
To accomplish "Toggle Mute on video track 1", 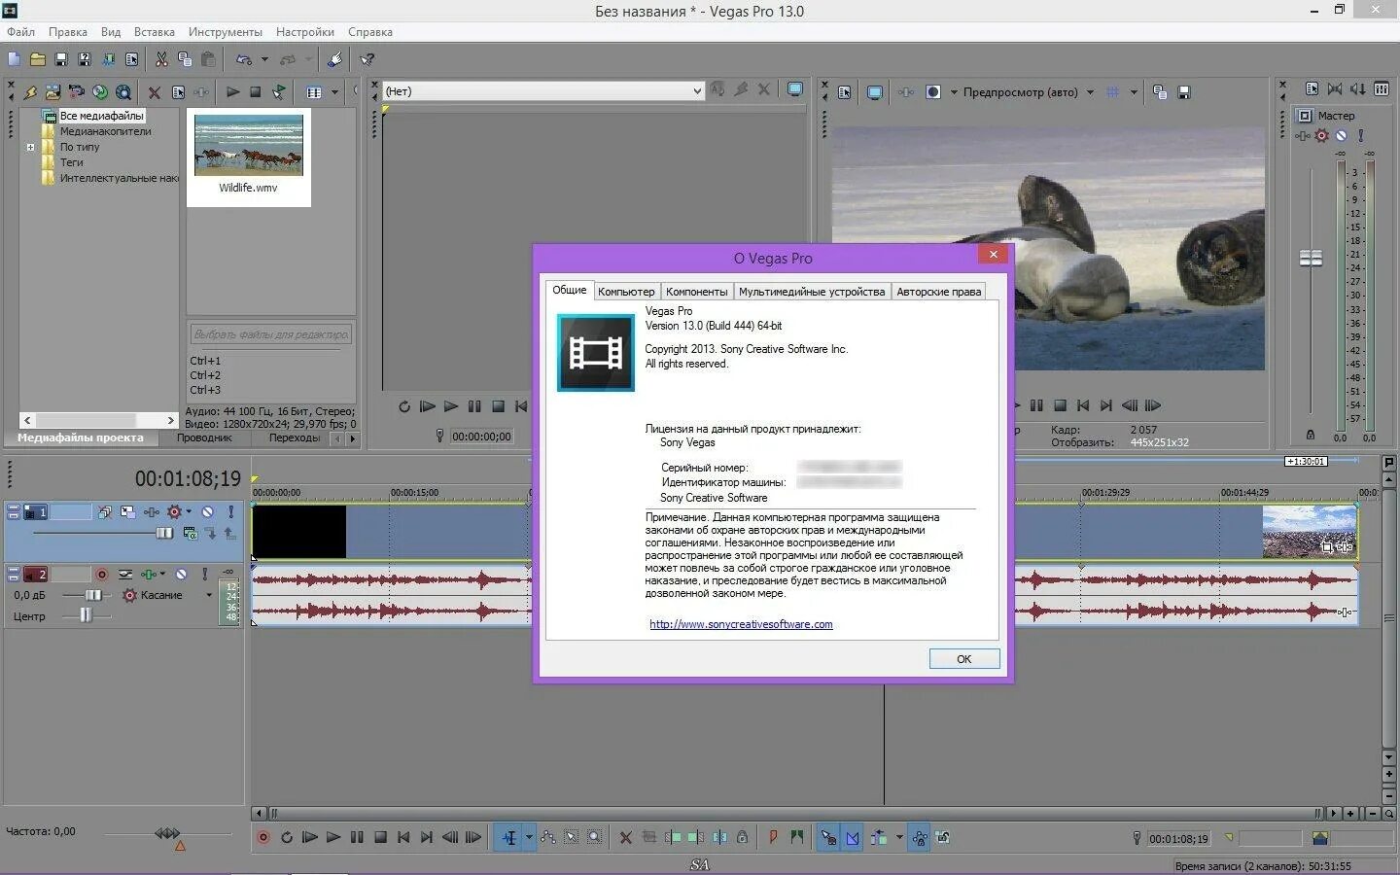I will coord(207,511).
